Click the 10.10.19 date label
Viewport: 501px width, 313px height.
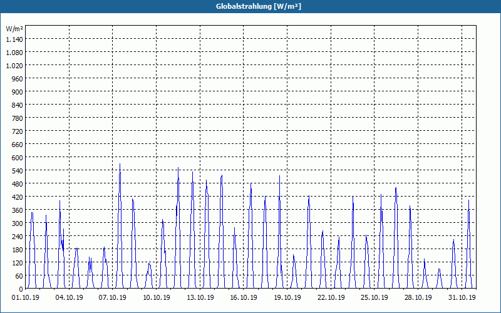click(x=156, y=297)
